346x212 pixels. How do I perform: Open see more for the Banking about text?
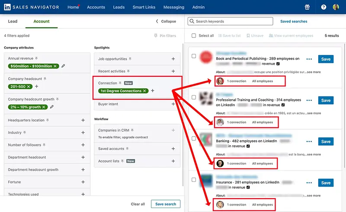click(314, 154)
